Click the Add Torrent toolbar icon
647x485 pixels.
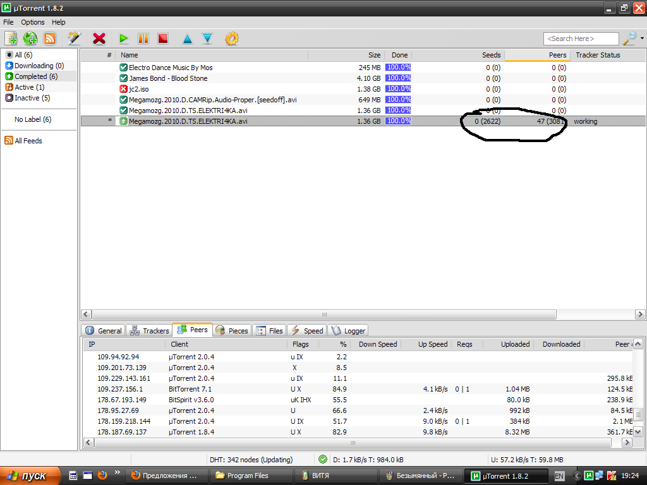point(10,39)
